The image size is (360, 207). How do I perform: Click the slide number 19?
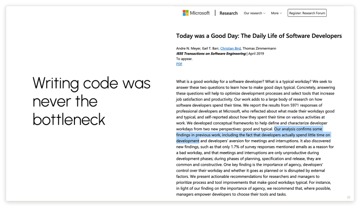(348, 197)
